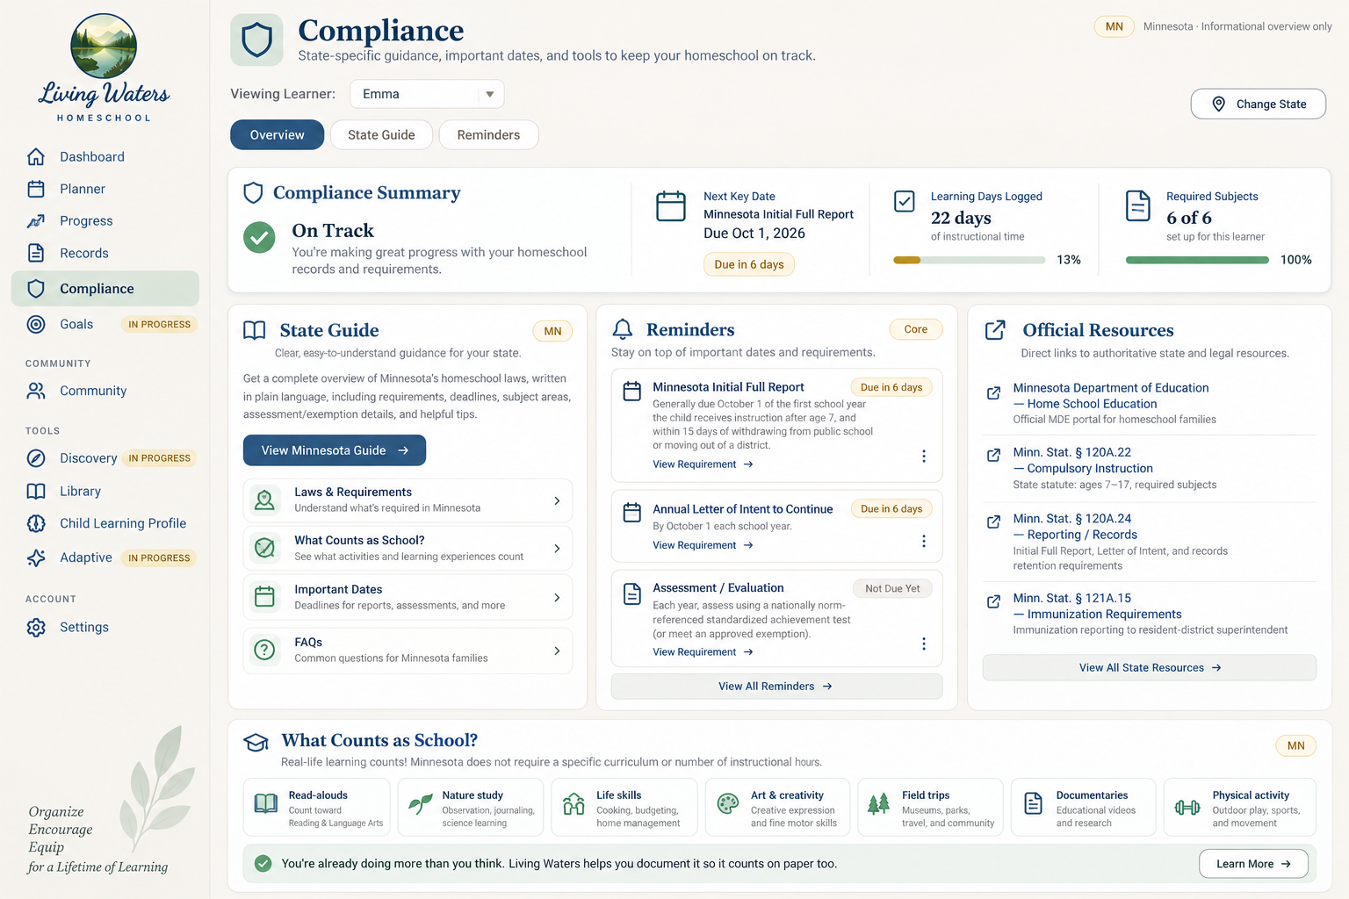Open options menu for Annual Letter of Intent
This screenshot has height=899, width=1349.
[923, 541]
